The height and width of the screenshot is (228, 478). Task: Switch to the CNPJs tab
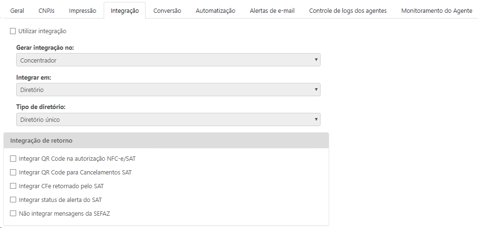click(47, 10)
